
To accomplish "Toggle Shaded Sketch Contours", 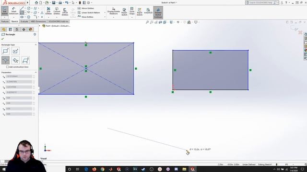I will 158,12.
